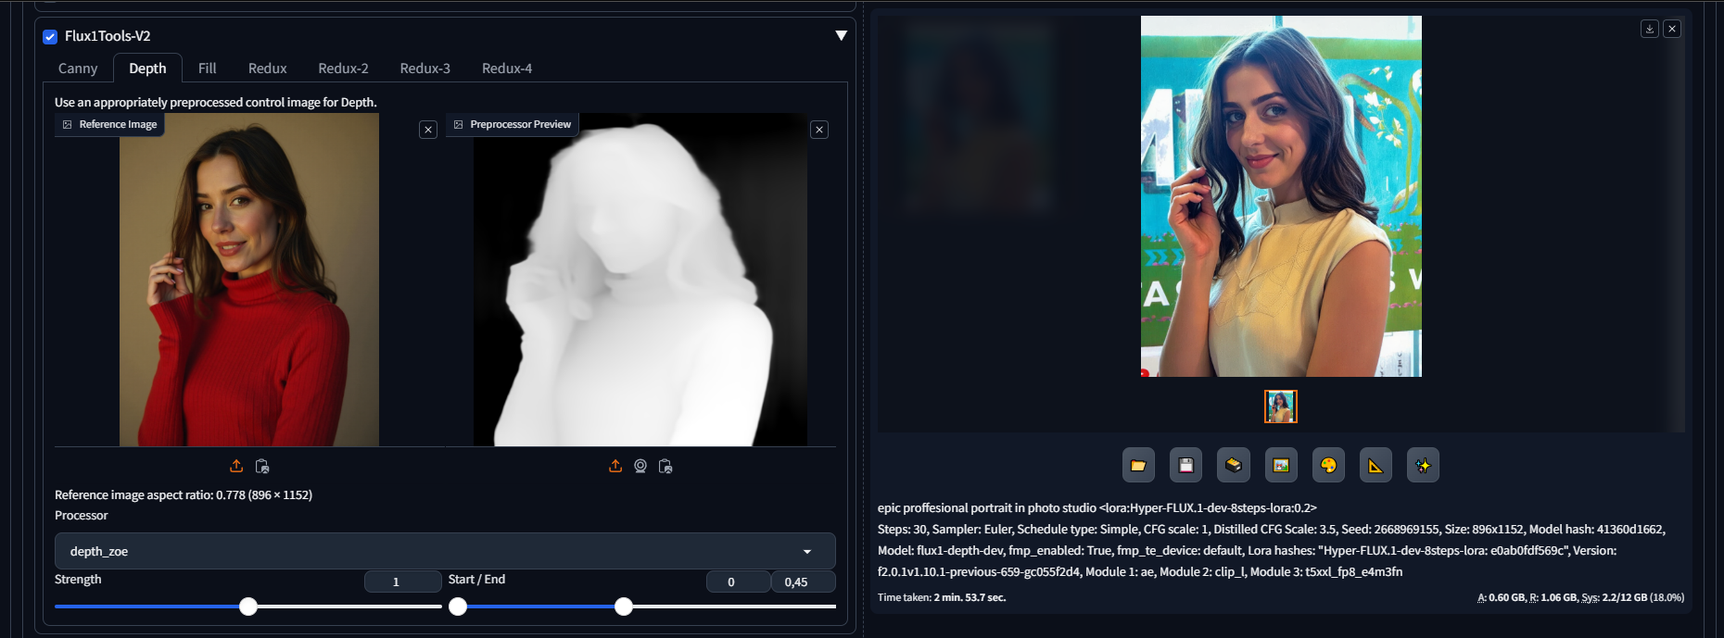Open the Redux-2 tab
The image size is (1724, 638).
tap(343, 69)
